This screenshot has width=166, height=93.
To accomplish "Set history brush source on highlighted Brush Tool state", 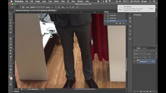I will pos(105,21).
